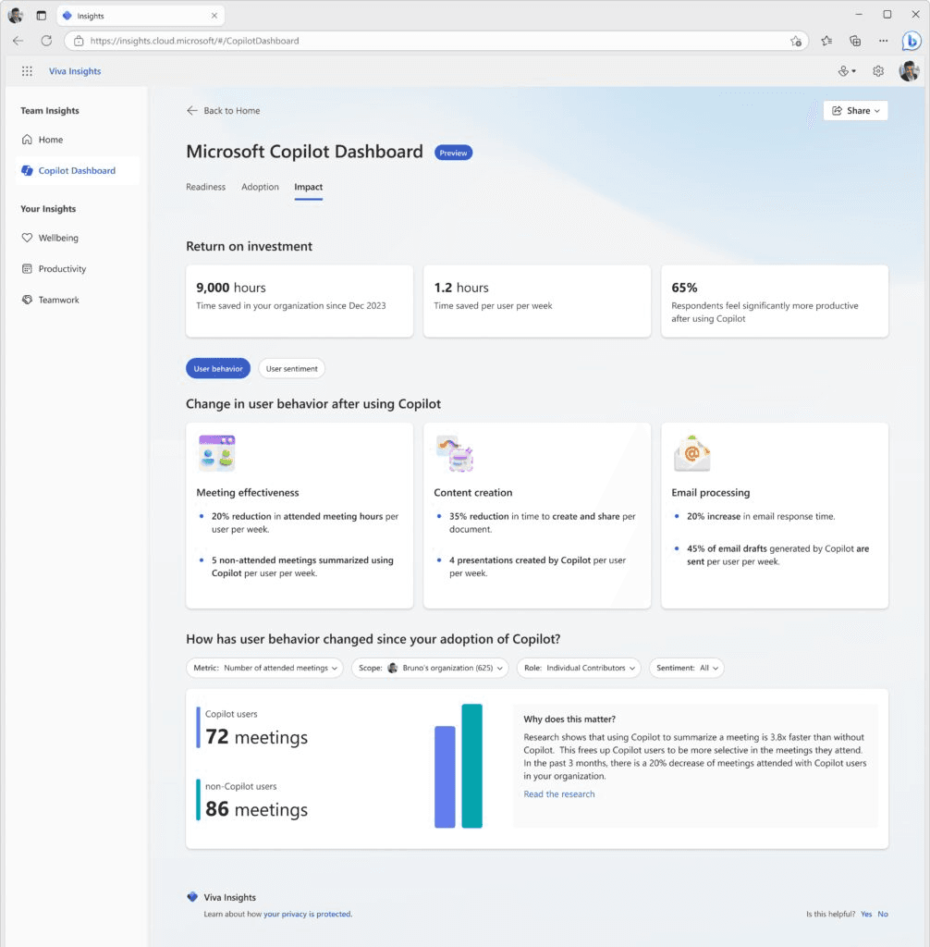Click Productivity calendar icon

click(x=27, y=269)
